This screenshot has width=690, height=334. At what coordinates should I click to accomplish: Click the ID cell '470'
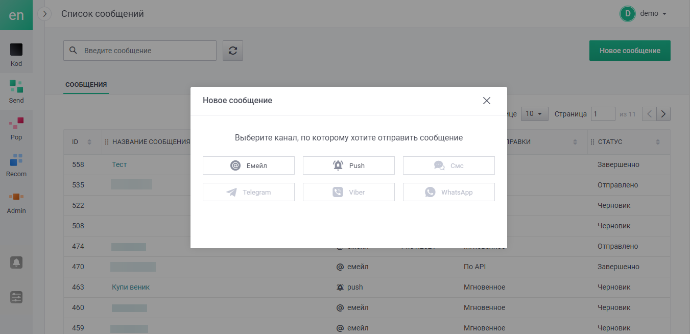(x=78, y=267)
